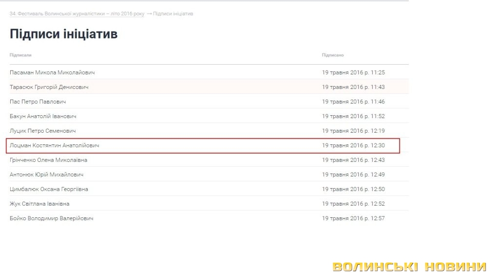Click the large 'Підписи ініціатив' page heading
The height and width of the screenshot is (280, 499).
[x=63, y=34]
